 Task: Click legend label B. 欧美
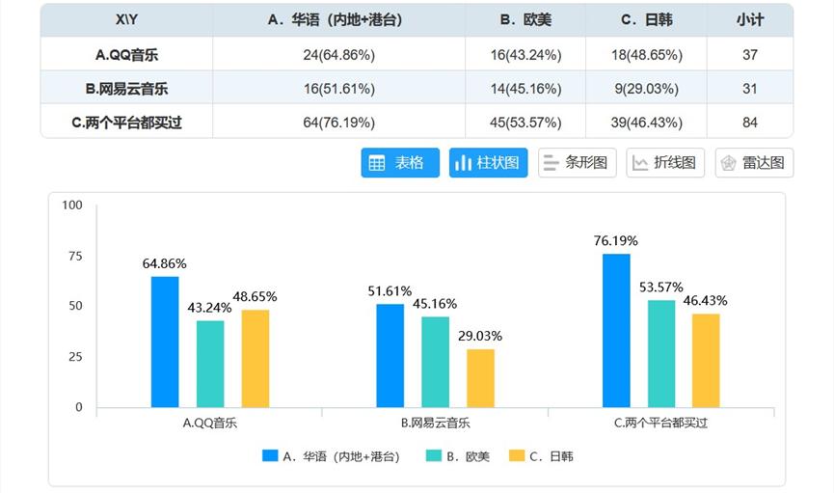click(x=468, y=456)
